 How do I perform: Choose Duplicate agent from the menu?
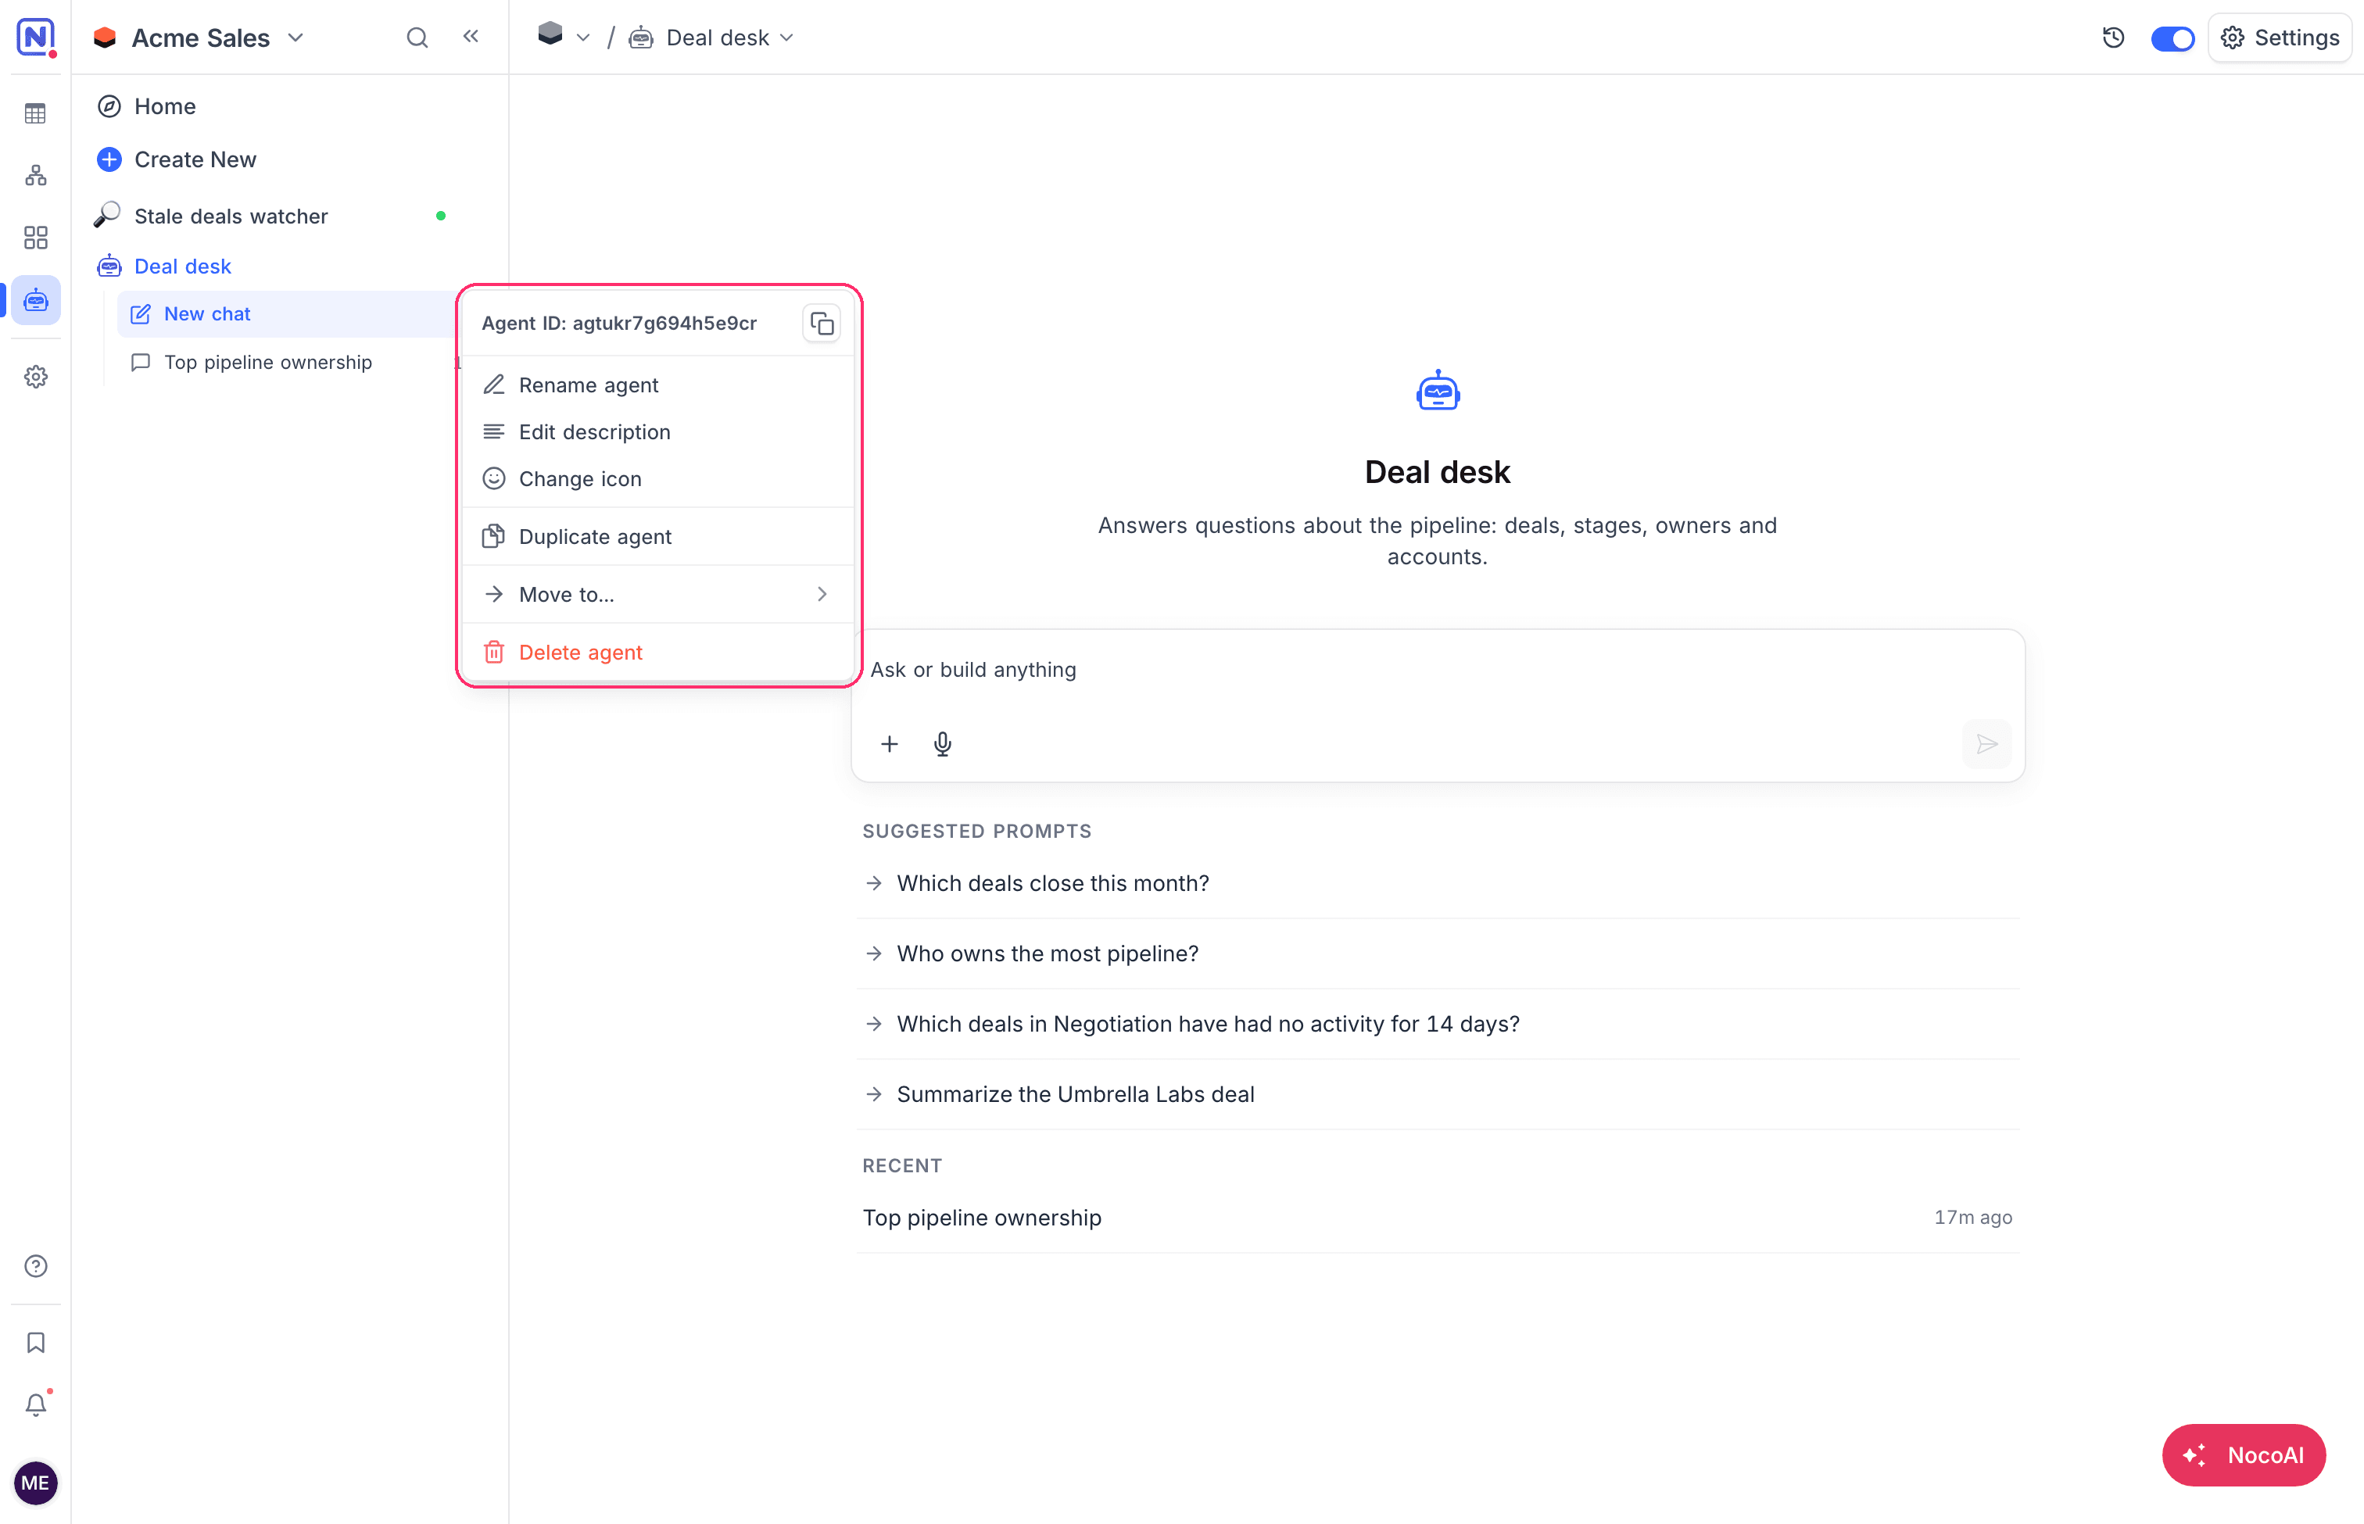(658, 536)
